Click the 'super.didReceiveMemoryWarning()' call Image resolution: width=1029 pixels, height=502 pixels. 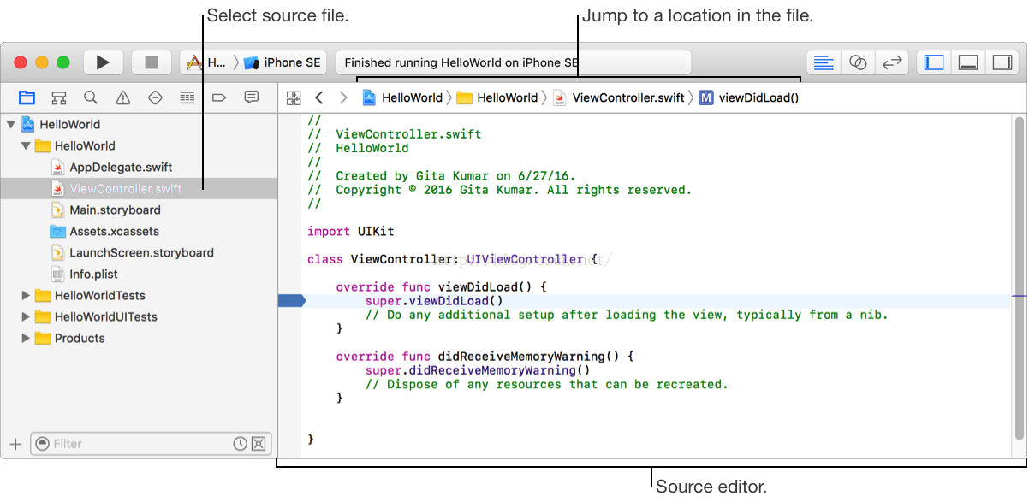pos(478,370)
